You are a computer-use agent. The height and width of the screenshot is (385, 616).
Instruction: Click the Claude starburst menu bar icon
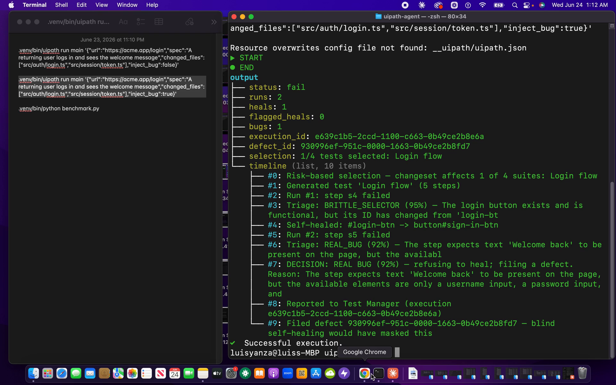422,5
